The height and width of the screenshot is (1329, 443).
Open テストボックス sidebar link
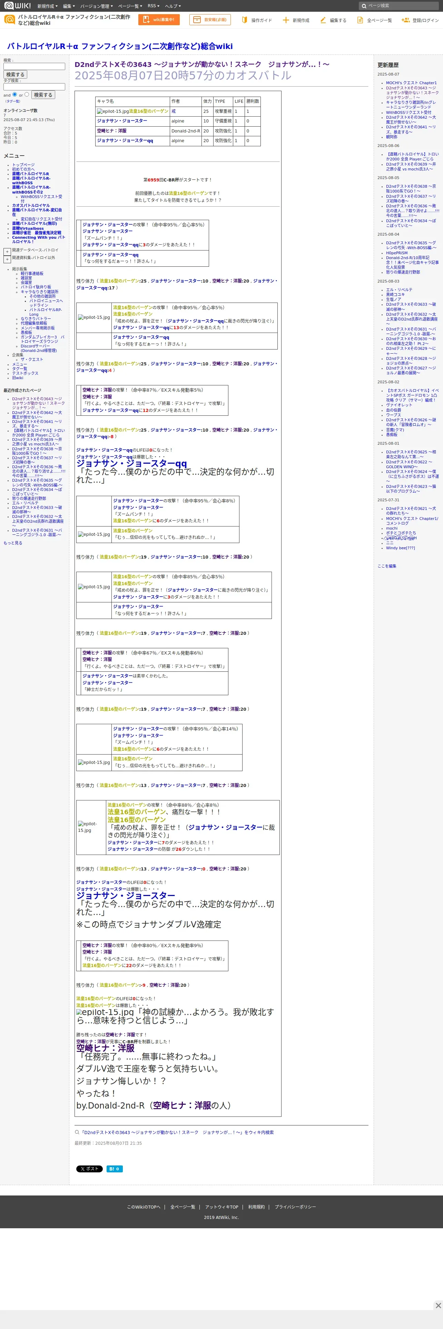[x=25, y=374]
